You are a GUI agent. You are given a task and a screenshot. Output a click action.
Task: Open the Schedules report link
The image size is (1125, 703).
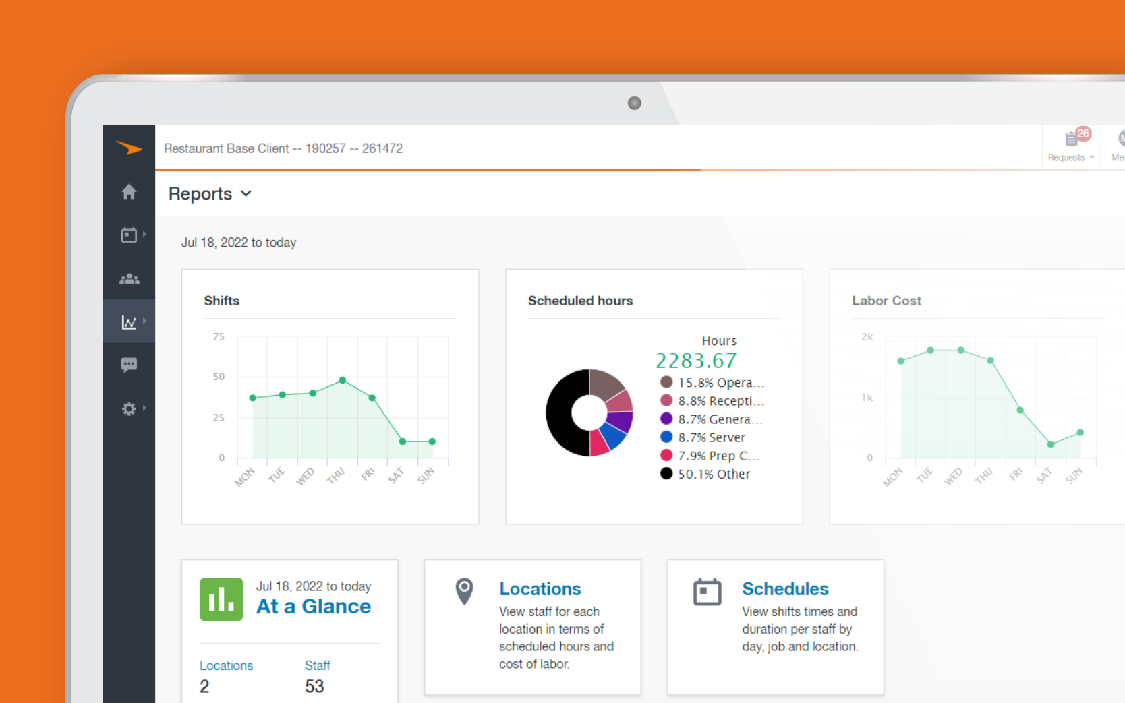(x=785, y=589)
